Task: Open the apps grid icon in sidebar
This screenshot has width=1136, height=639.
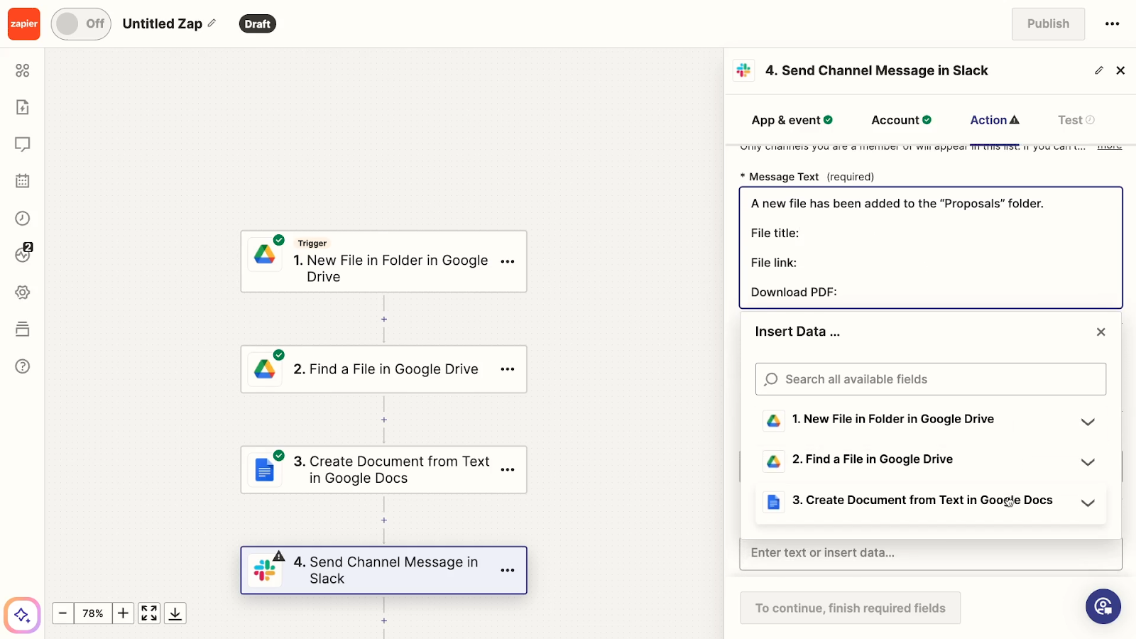Action: tap(23, 70)
